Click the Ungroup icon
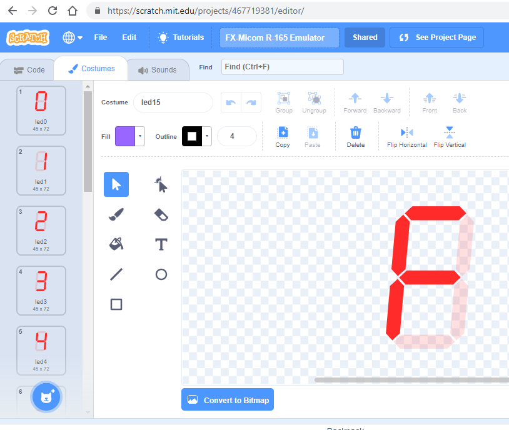509x430 pixels. point(315,102)
